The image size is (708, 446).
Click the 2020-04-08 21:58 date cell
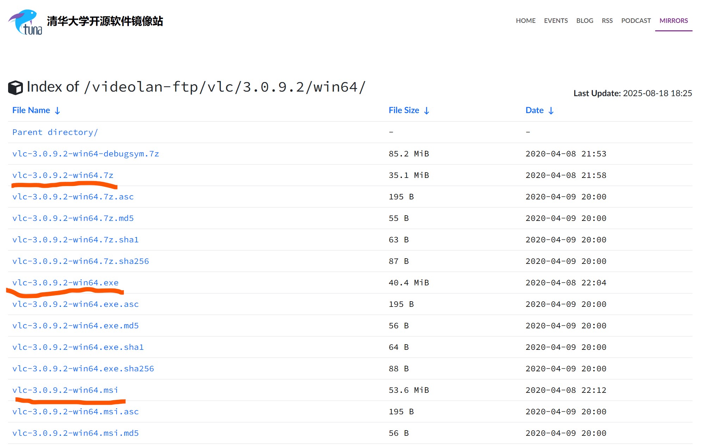(566, 175)
